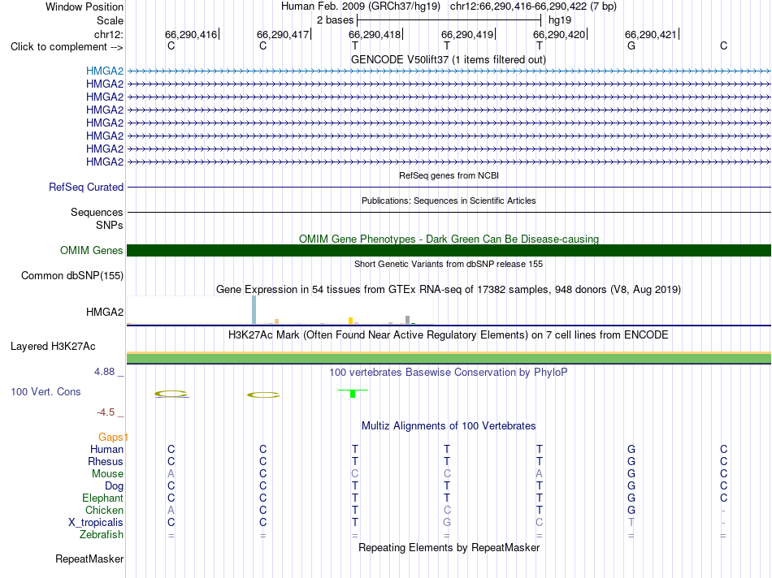772x578 pixels.
Task: Click the PhyloP upper limit value 4.88
Action: pos(104,371)
